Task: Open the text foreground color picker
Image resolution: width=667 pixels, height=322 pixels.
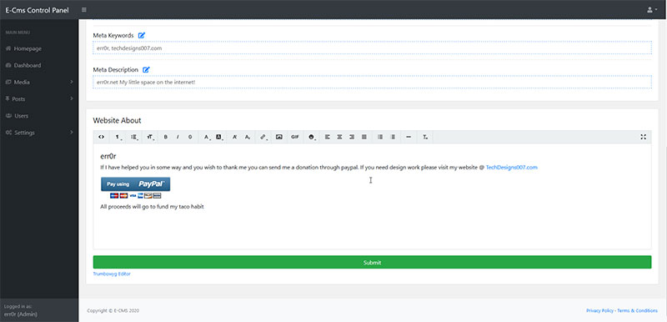Action: coord(207,137)
